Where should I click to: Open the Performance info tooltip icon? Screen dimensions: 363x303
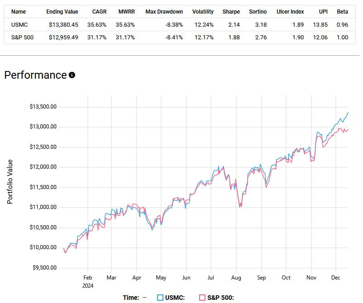point(72,76)
